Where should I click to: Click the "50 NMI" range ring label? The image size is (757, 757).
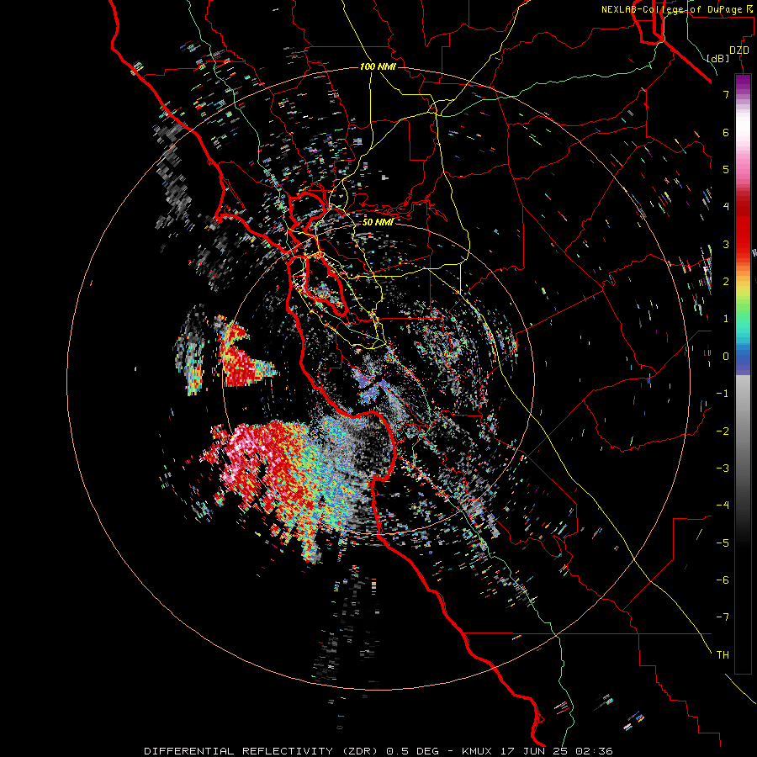coord(378,222)
